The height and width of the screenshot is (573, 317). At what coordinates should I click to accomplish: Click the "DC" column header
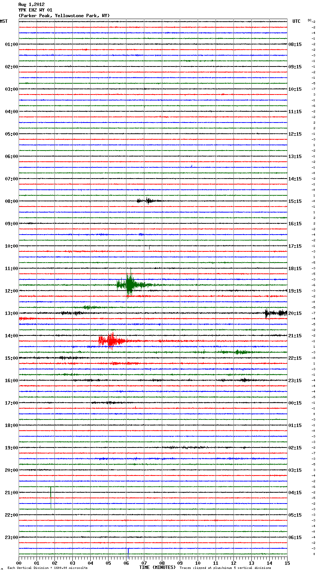[310, 20]
